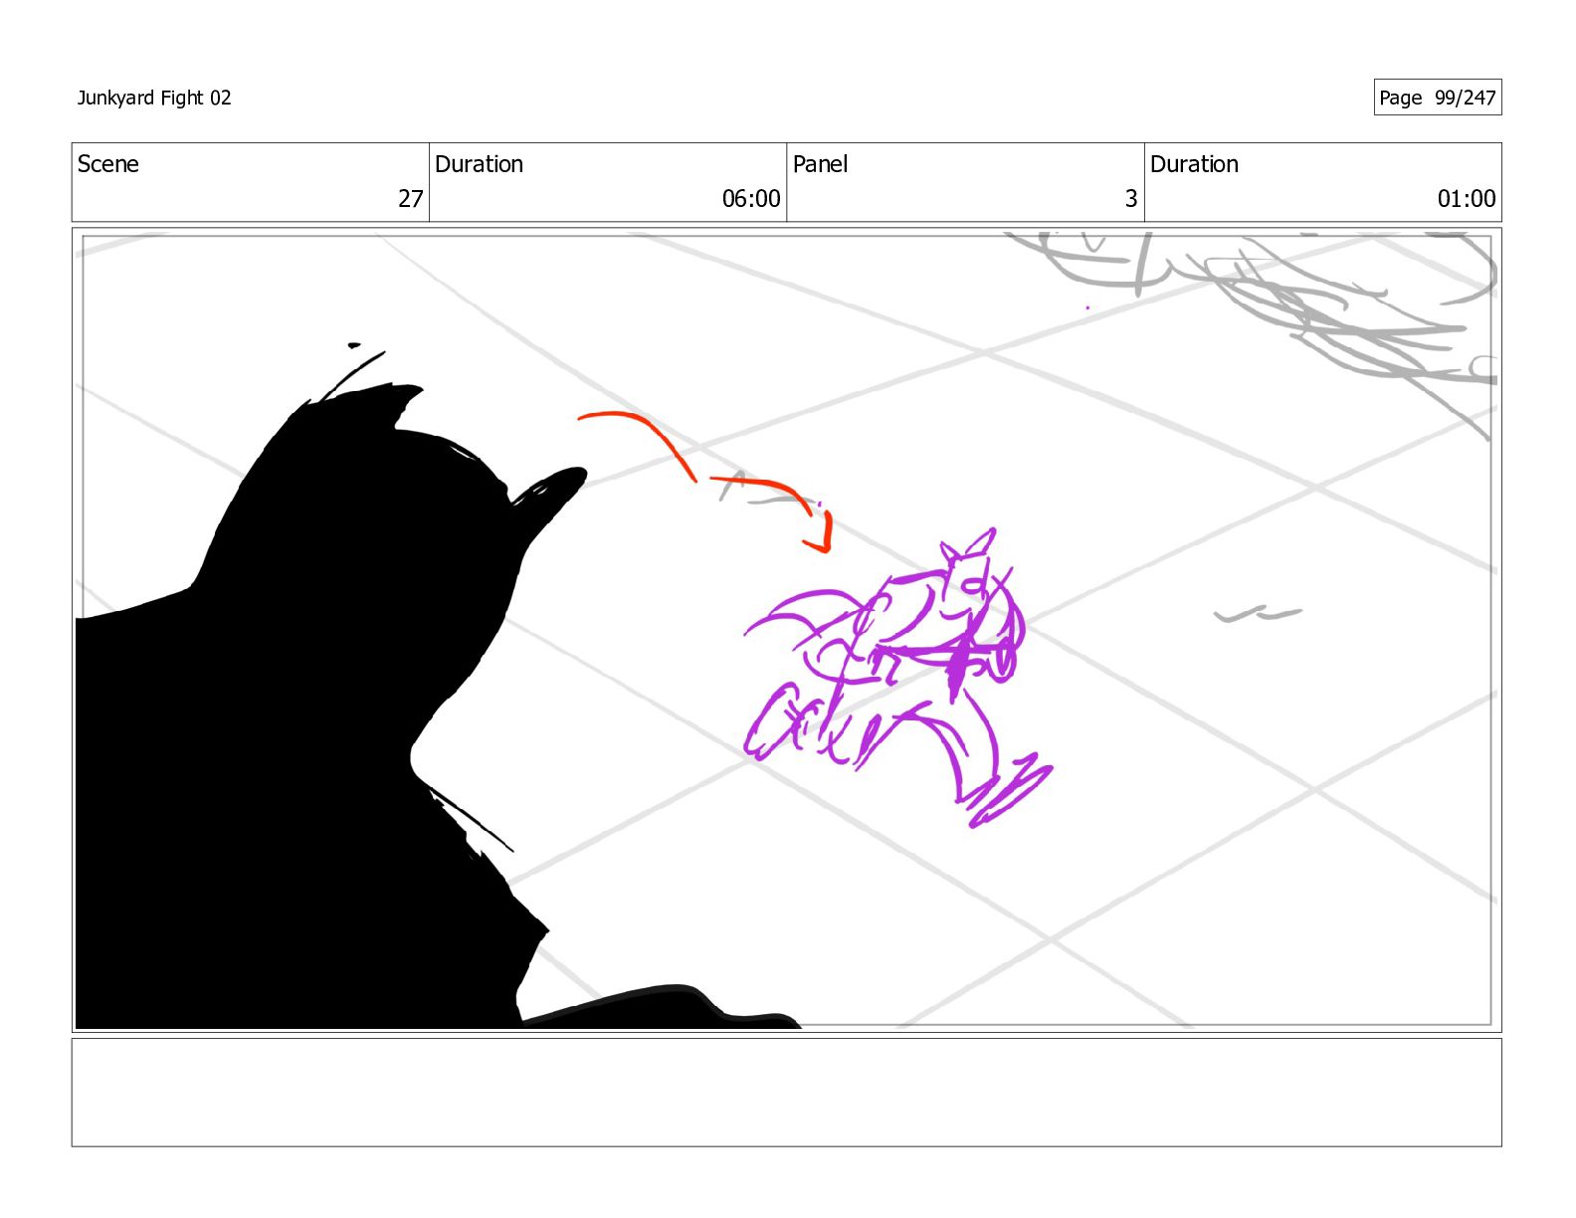Select the panel number value '3'

[1131, 199]
